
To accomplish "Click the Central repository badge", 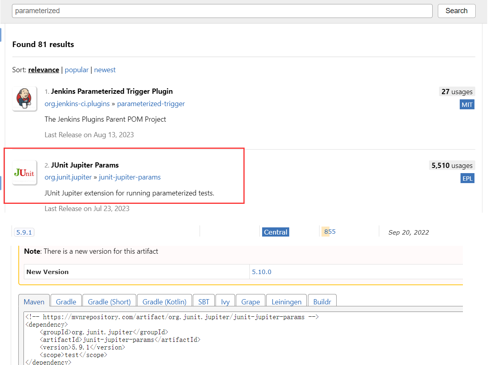I will (275, 232).
